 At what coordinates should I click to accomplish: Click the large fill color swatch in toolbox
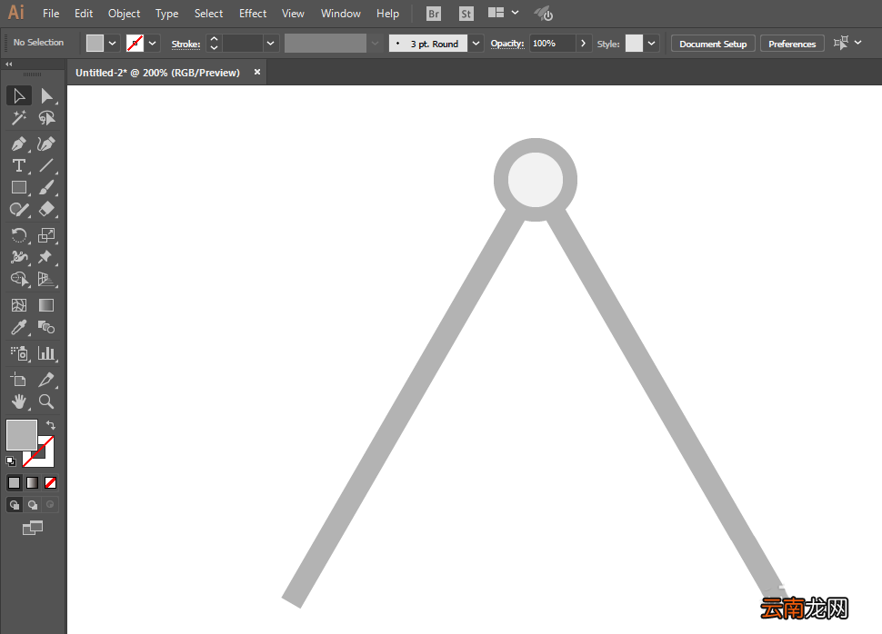[x=22, y=435]
